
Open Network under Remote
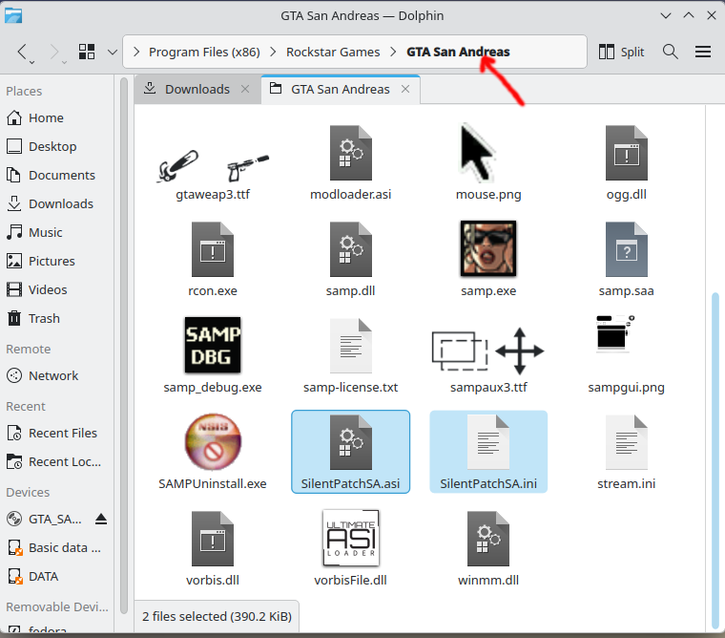click(x=57, y=375)
